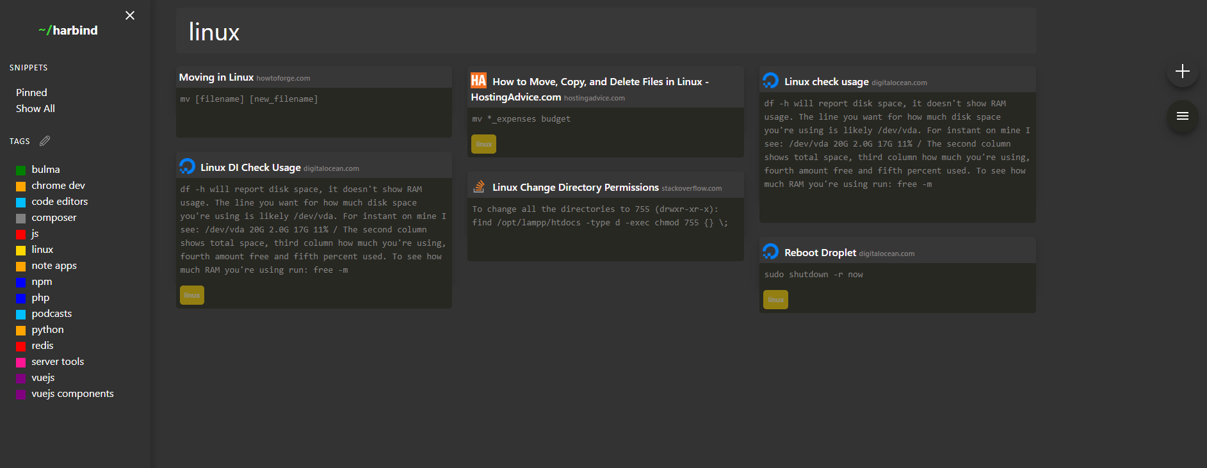The width and height of the screenshot is (1207, 468).
Task: Open the Moving in Linux snippet title
Action: (x=216, y=77)
